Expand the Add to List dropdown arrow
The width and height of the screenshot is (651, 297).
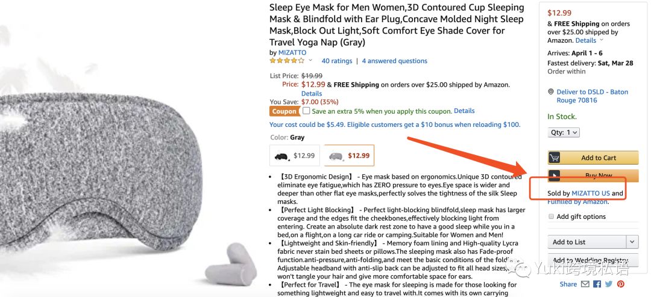tap(632, 242)
